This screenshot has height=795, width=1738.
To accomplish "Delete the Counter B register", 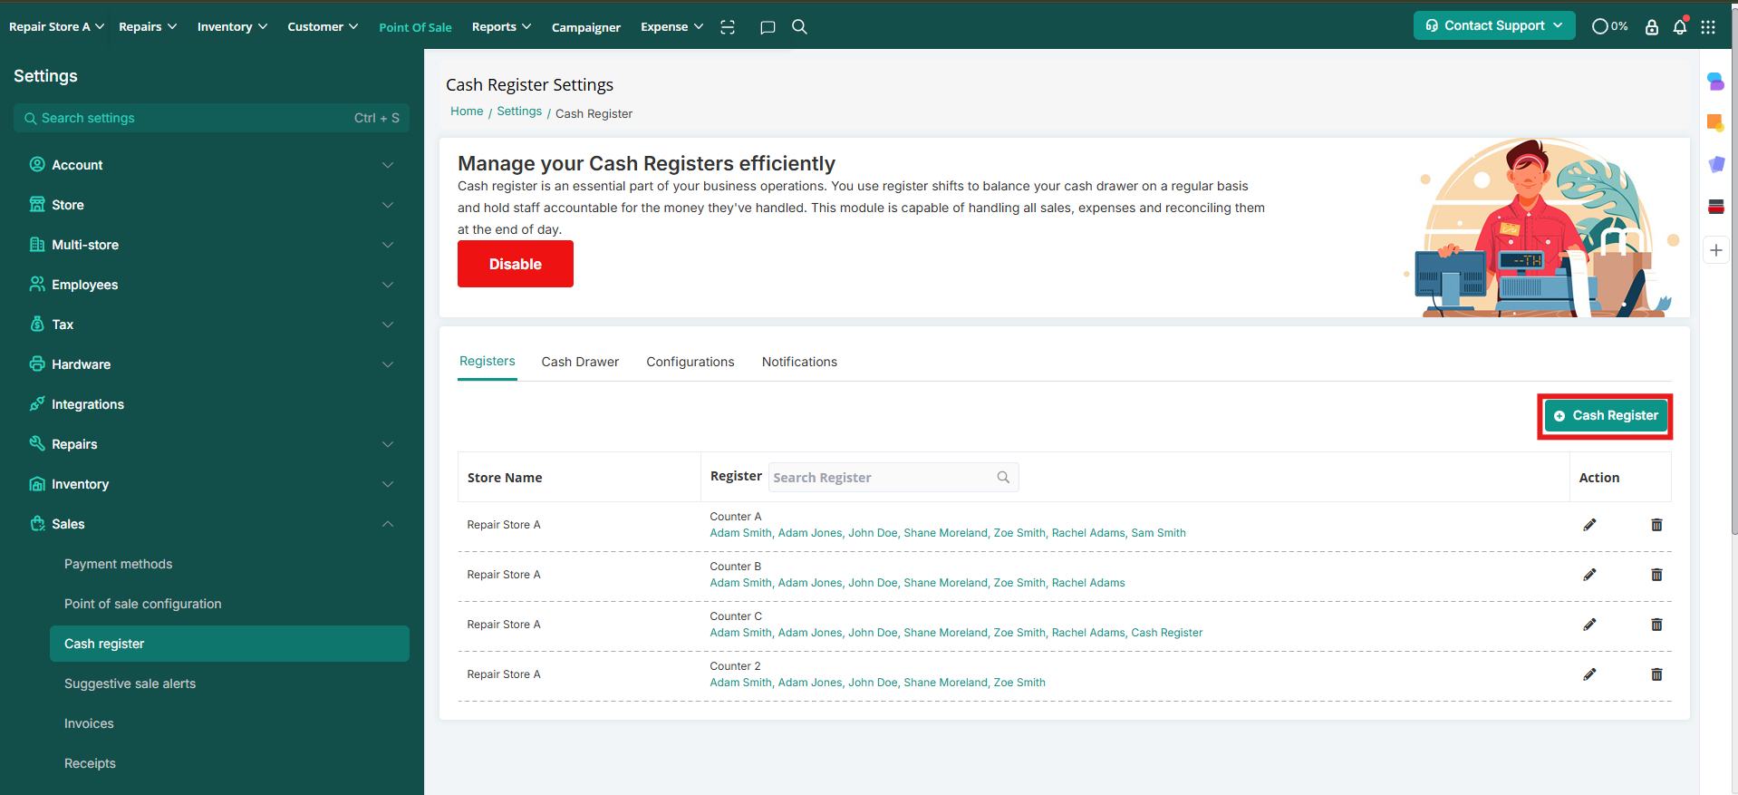I will (x=1656, y=575).
